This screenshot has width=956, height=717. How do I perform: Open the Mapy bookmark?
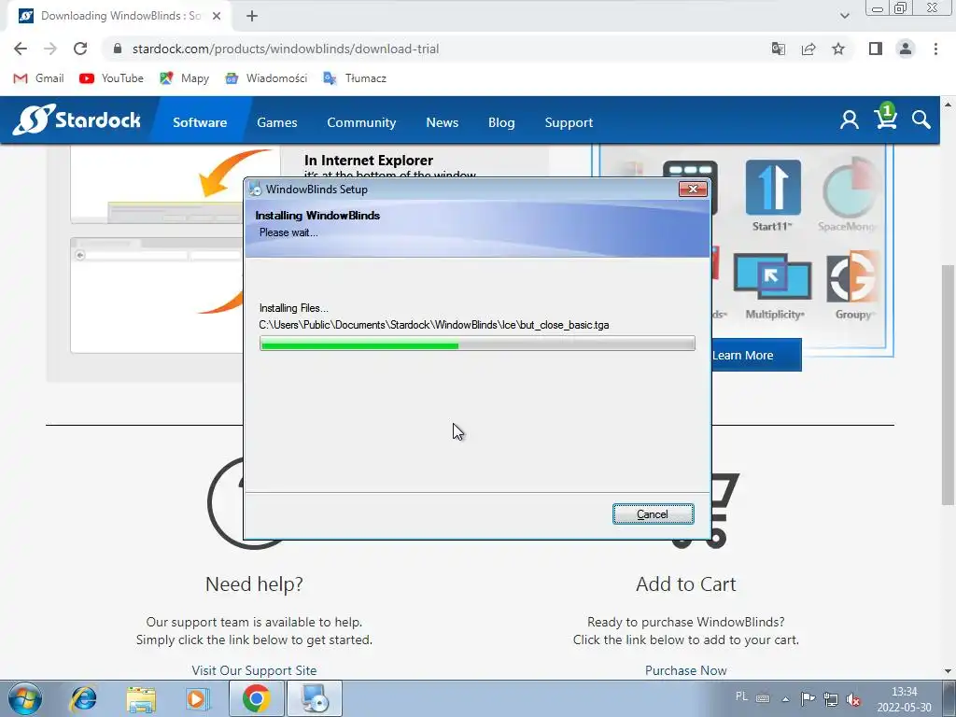pos(184,78)
